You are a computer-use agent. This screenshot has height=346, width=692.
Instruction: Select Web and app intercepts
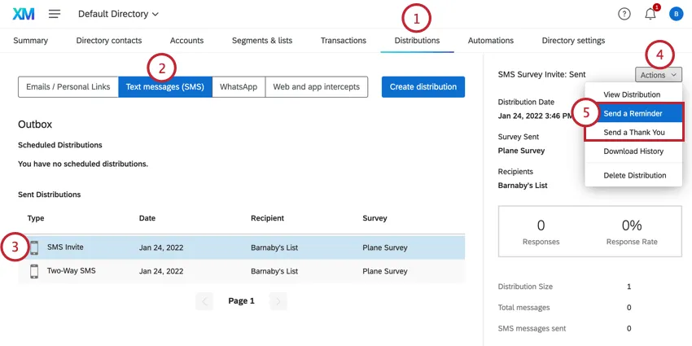(x=316, y=87)
